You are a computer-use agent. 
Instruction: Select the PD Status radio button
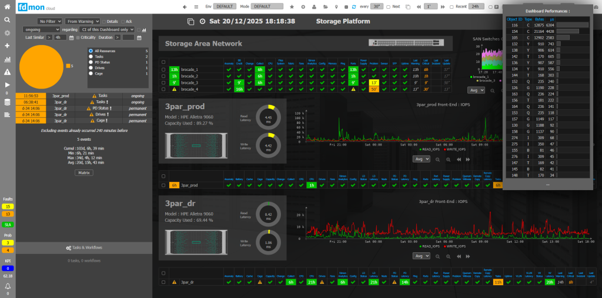pos(91,62)
